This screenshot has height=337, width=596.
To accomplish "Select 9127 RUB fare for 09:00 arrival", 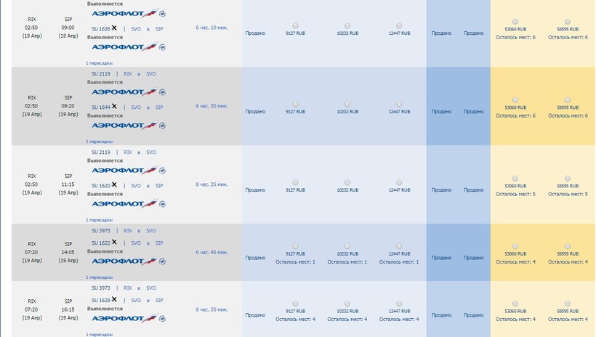I will pos(295,25).
